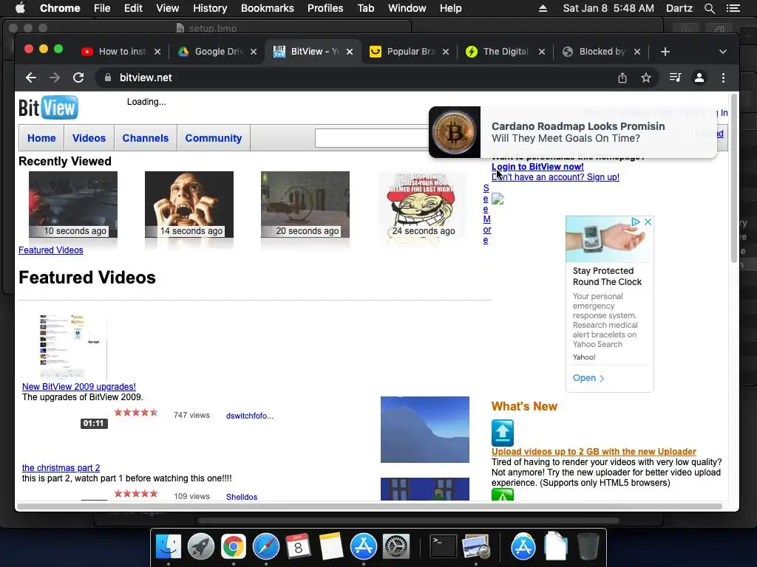Click the Cardano Roadmap notification
This screenshot has width=757, height=567.
coord(573,132)
